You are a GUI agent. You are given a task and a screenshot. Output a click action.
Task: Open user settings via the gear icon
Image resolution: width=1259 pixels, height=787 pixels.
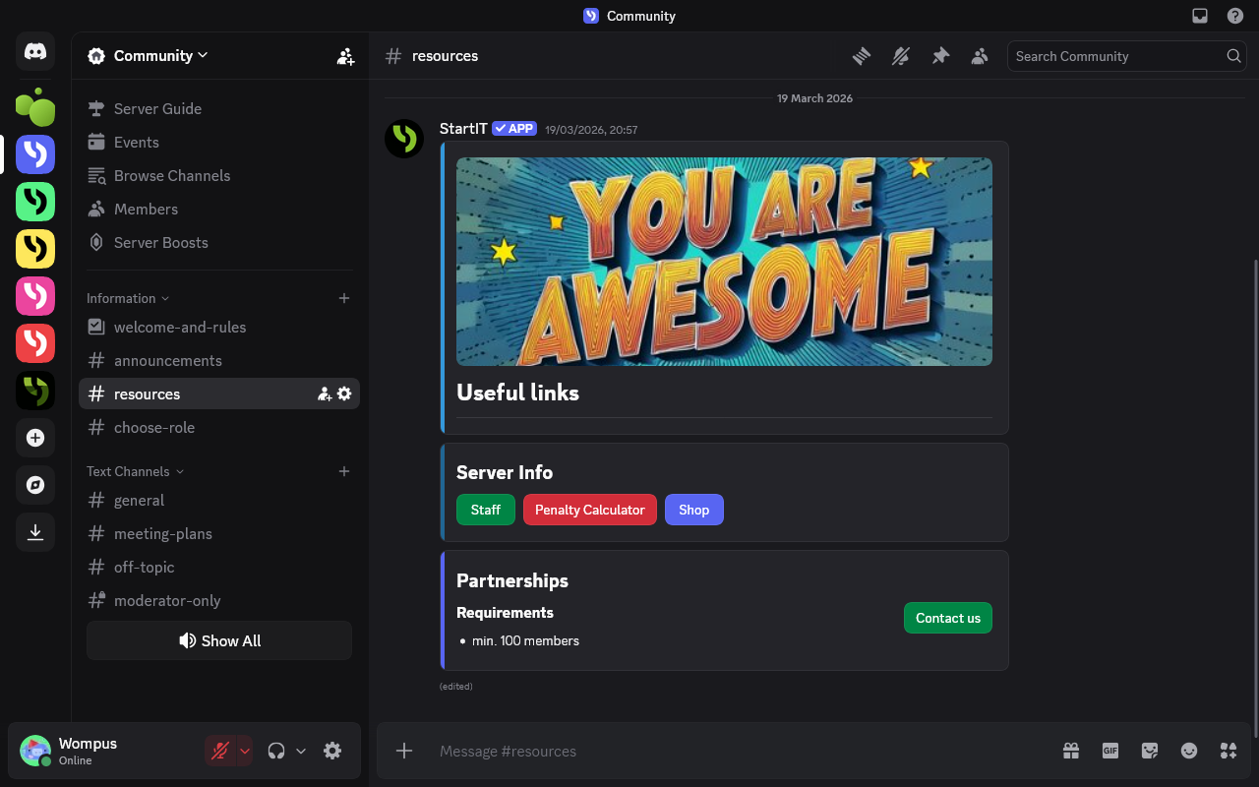click(332, 751)
